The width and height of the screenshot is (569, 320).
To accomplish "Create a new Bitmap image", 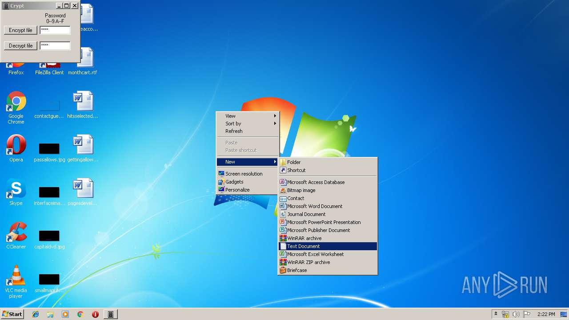I will (x=328, y=190).
